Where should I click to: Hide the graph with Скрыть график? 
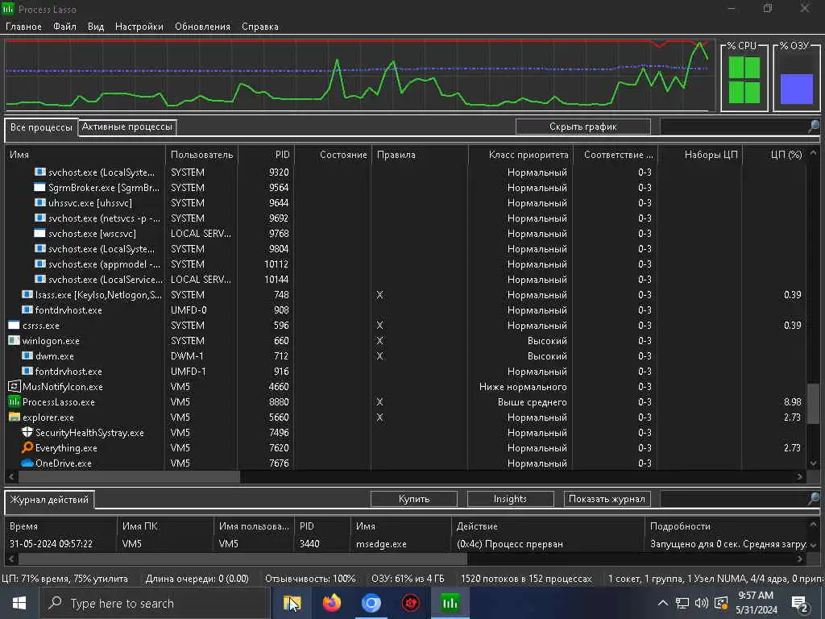coord(583,127)
